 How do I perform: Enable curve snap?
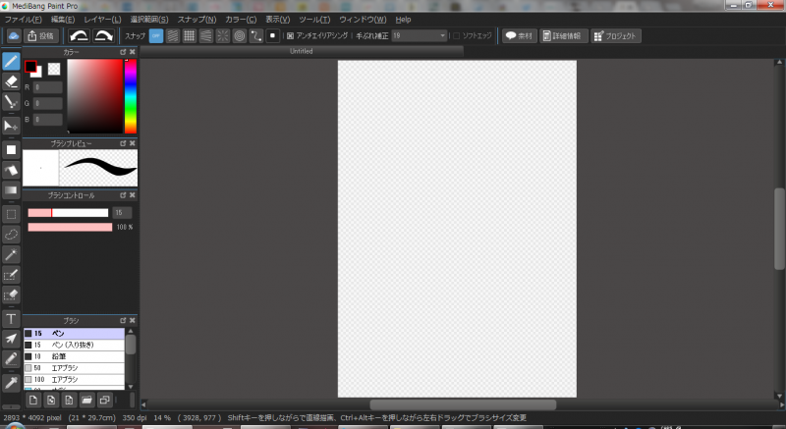point(256,36)
